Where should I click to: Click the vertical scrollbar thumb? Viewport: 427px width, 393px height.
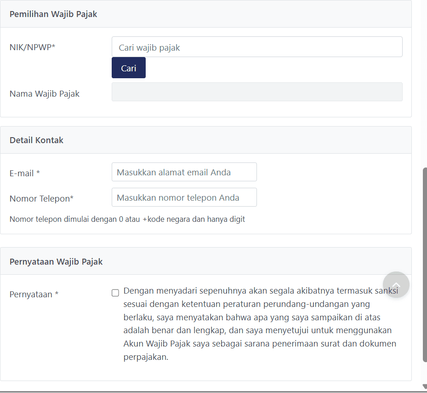pos(424,265)
